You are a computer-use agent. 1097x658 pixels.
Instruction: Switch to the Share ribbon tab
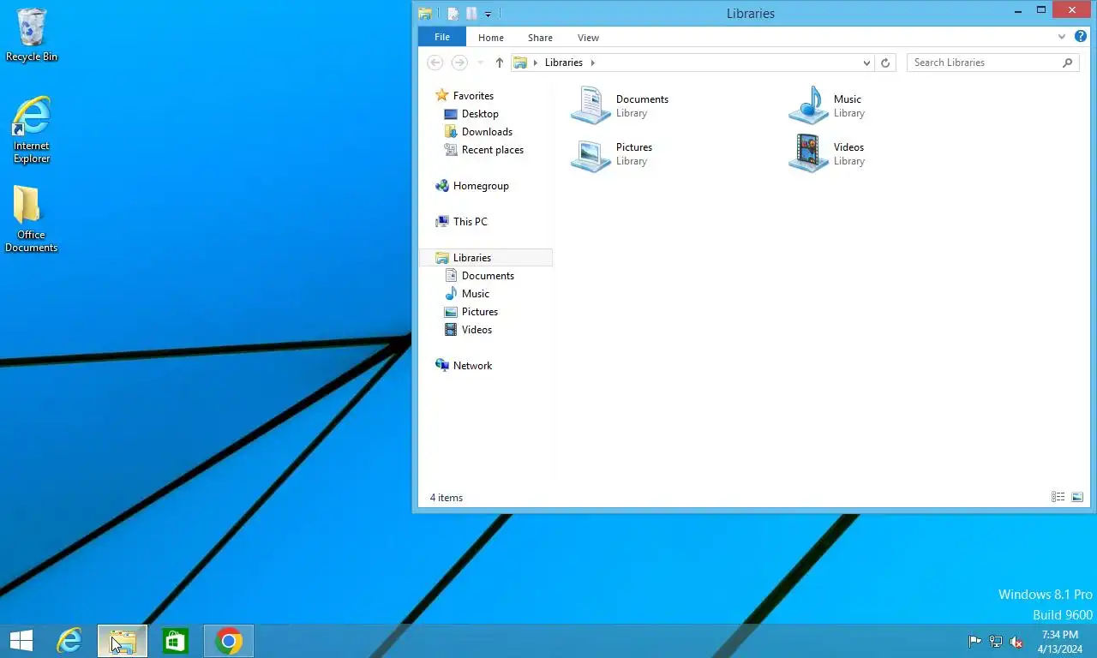point(540,38)
